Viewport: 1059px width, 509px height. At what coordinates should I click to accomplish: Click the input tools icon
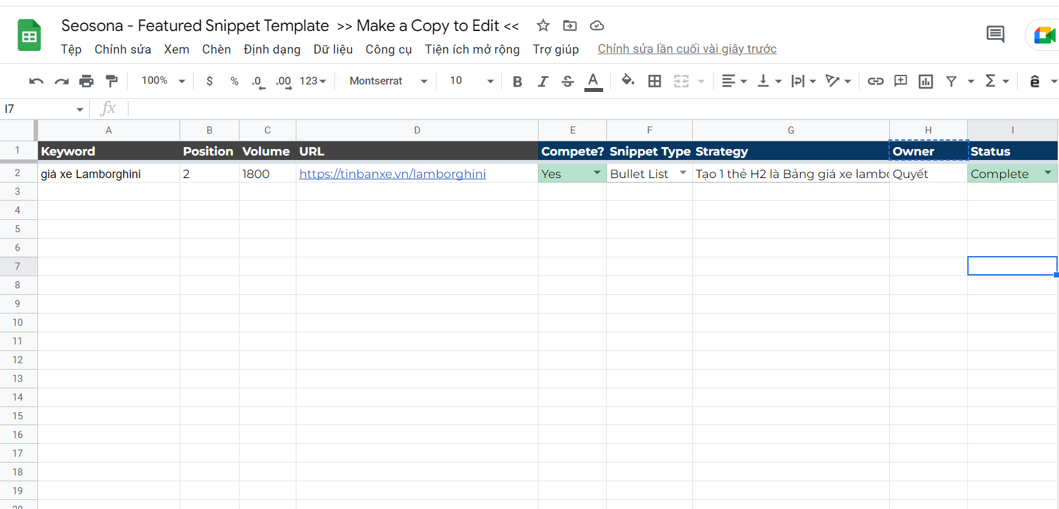point(1034,81)
